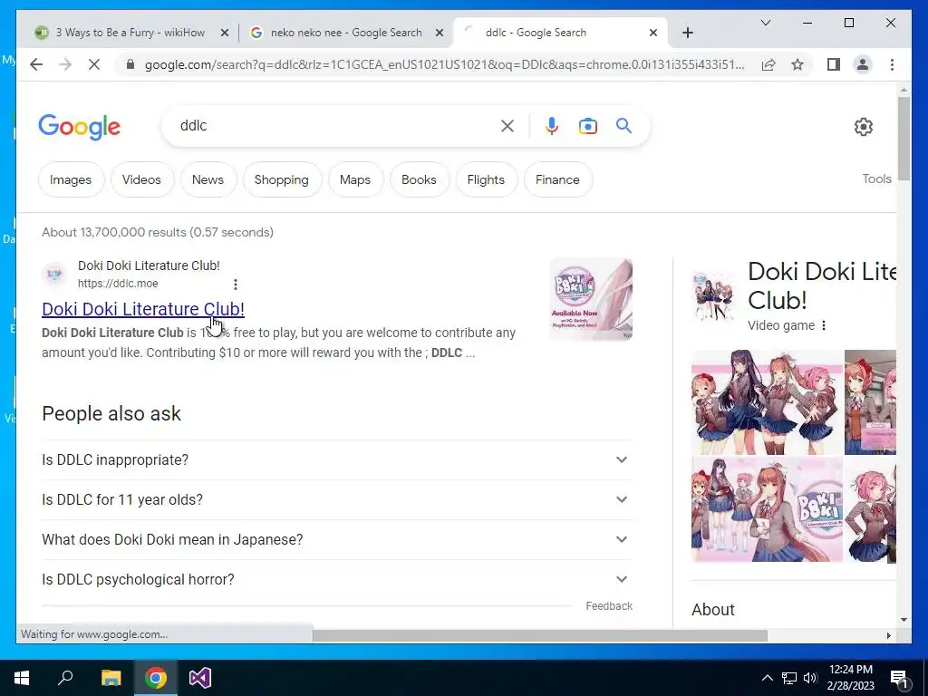Filter results by News
This screenshot has height=696, width=928.
(208, 179)
